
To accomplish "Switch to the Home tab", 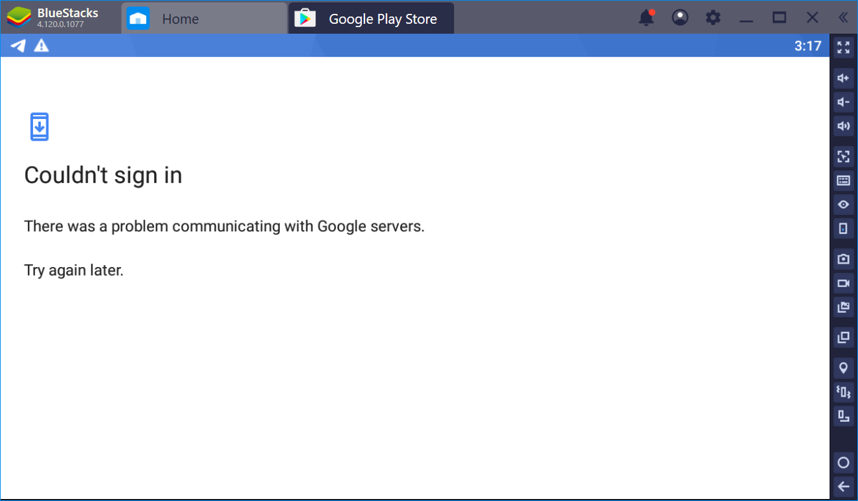I will coord(205,19).
